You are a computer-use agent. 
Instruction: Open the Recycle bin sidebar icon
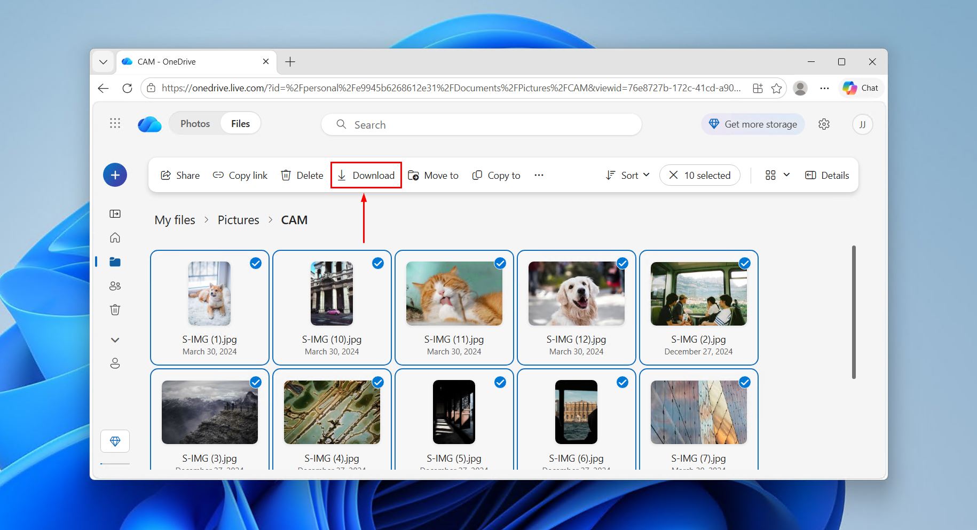(115, 310)
